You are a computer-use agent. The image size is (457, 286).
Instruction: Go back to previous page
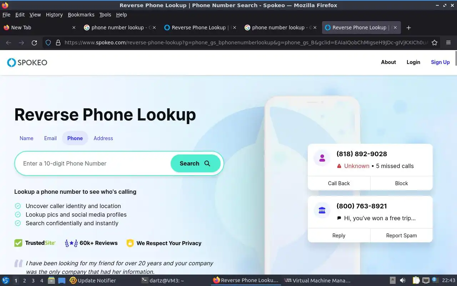click(9, 43)
